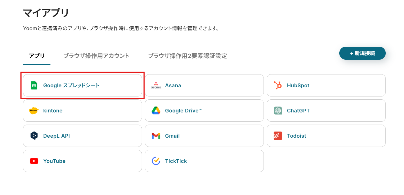The image size is (404, 195).
Task: Select the ブラウザ操作用2要素認証設定 tab
Action: pyautogui.click(x=187, y=56)
